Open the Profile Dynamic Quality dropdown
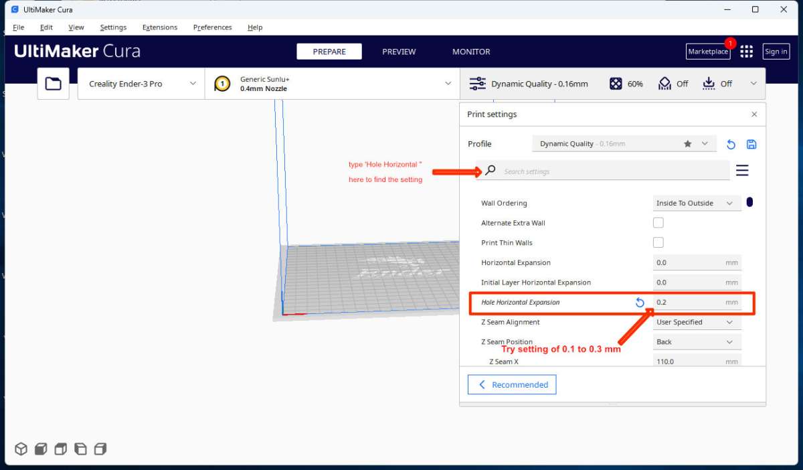 (x=624, y=144)
